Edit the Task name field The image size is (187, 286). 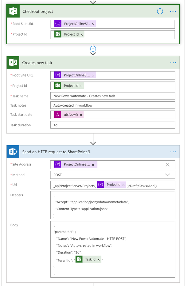[x=113, y=96]
